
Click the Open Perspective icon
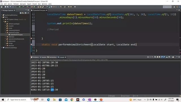point(174,7)
